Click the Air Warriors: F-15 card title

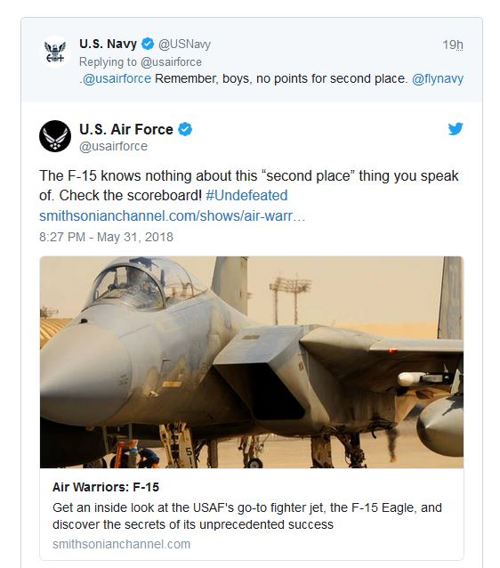pos(106,487)
